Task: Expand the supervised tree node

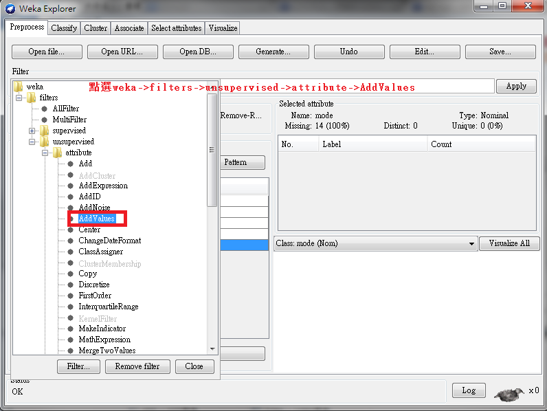Action: coord(32,131)
